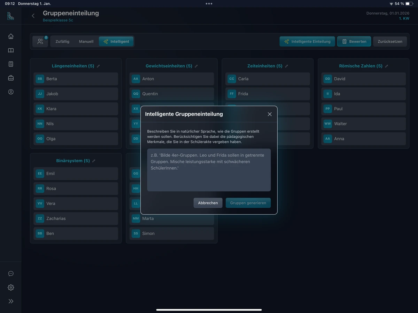Click the Bewerten button
The width and height of the screenshot is (418, 313).
pyautogui.click(x=354, y=41)
